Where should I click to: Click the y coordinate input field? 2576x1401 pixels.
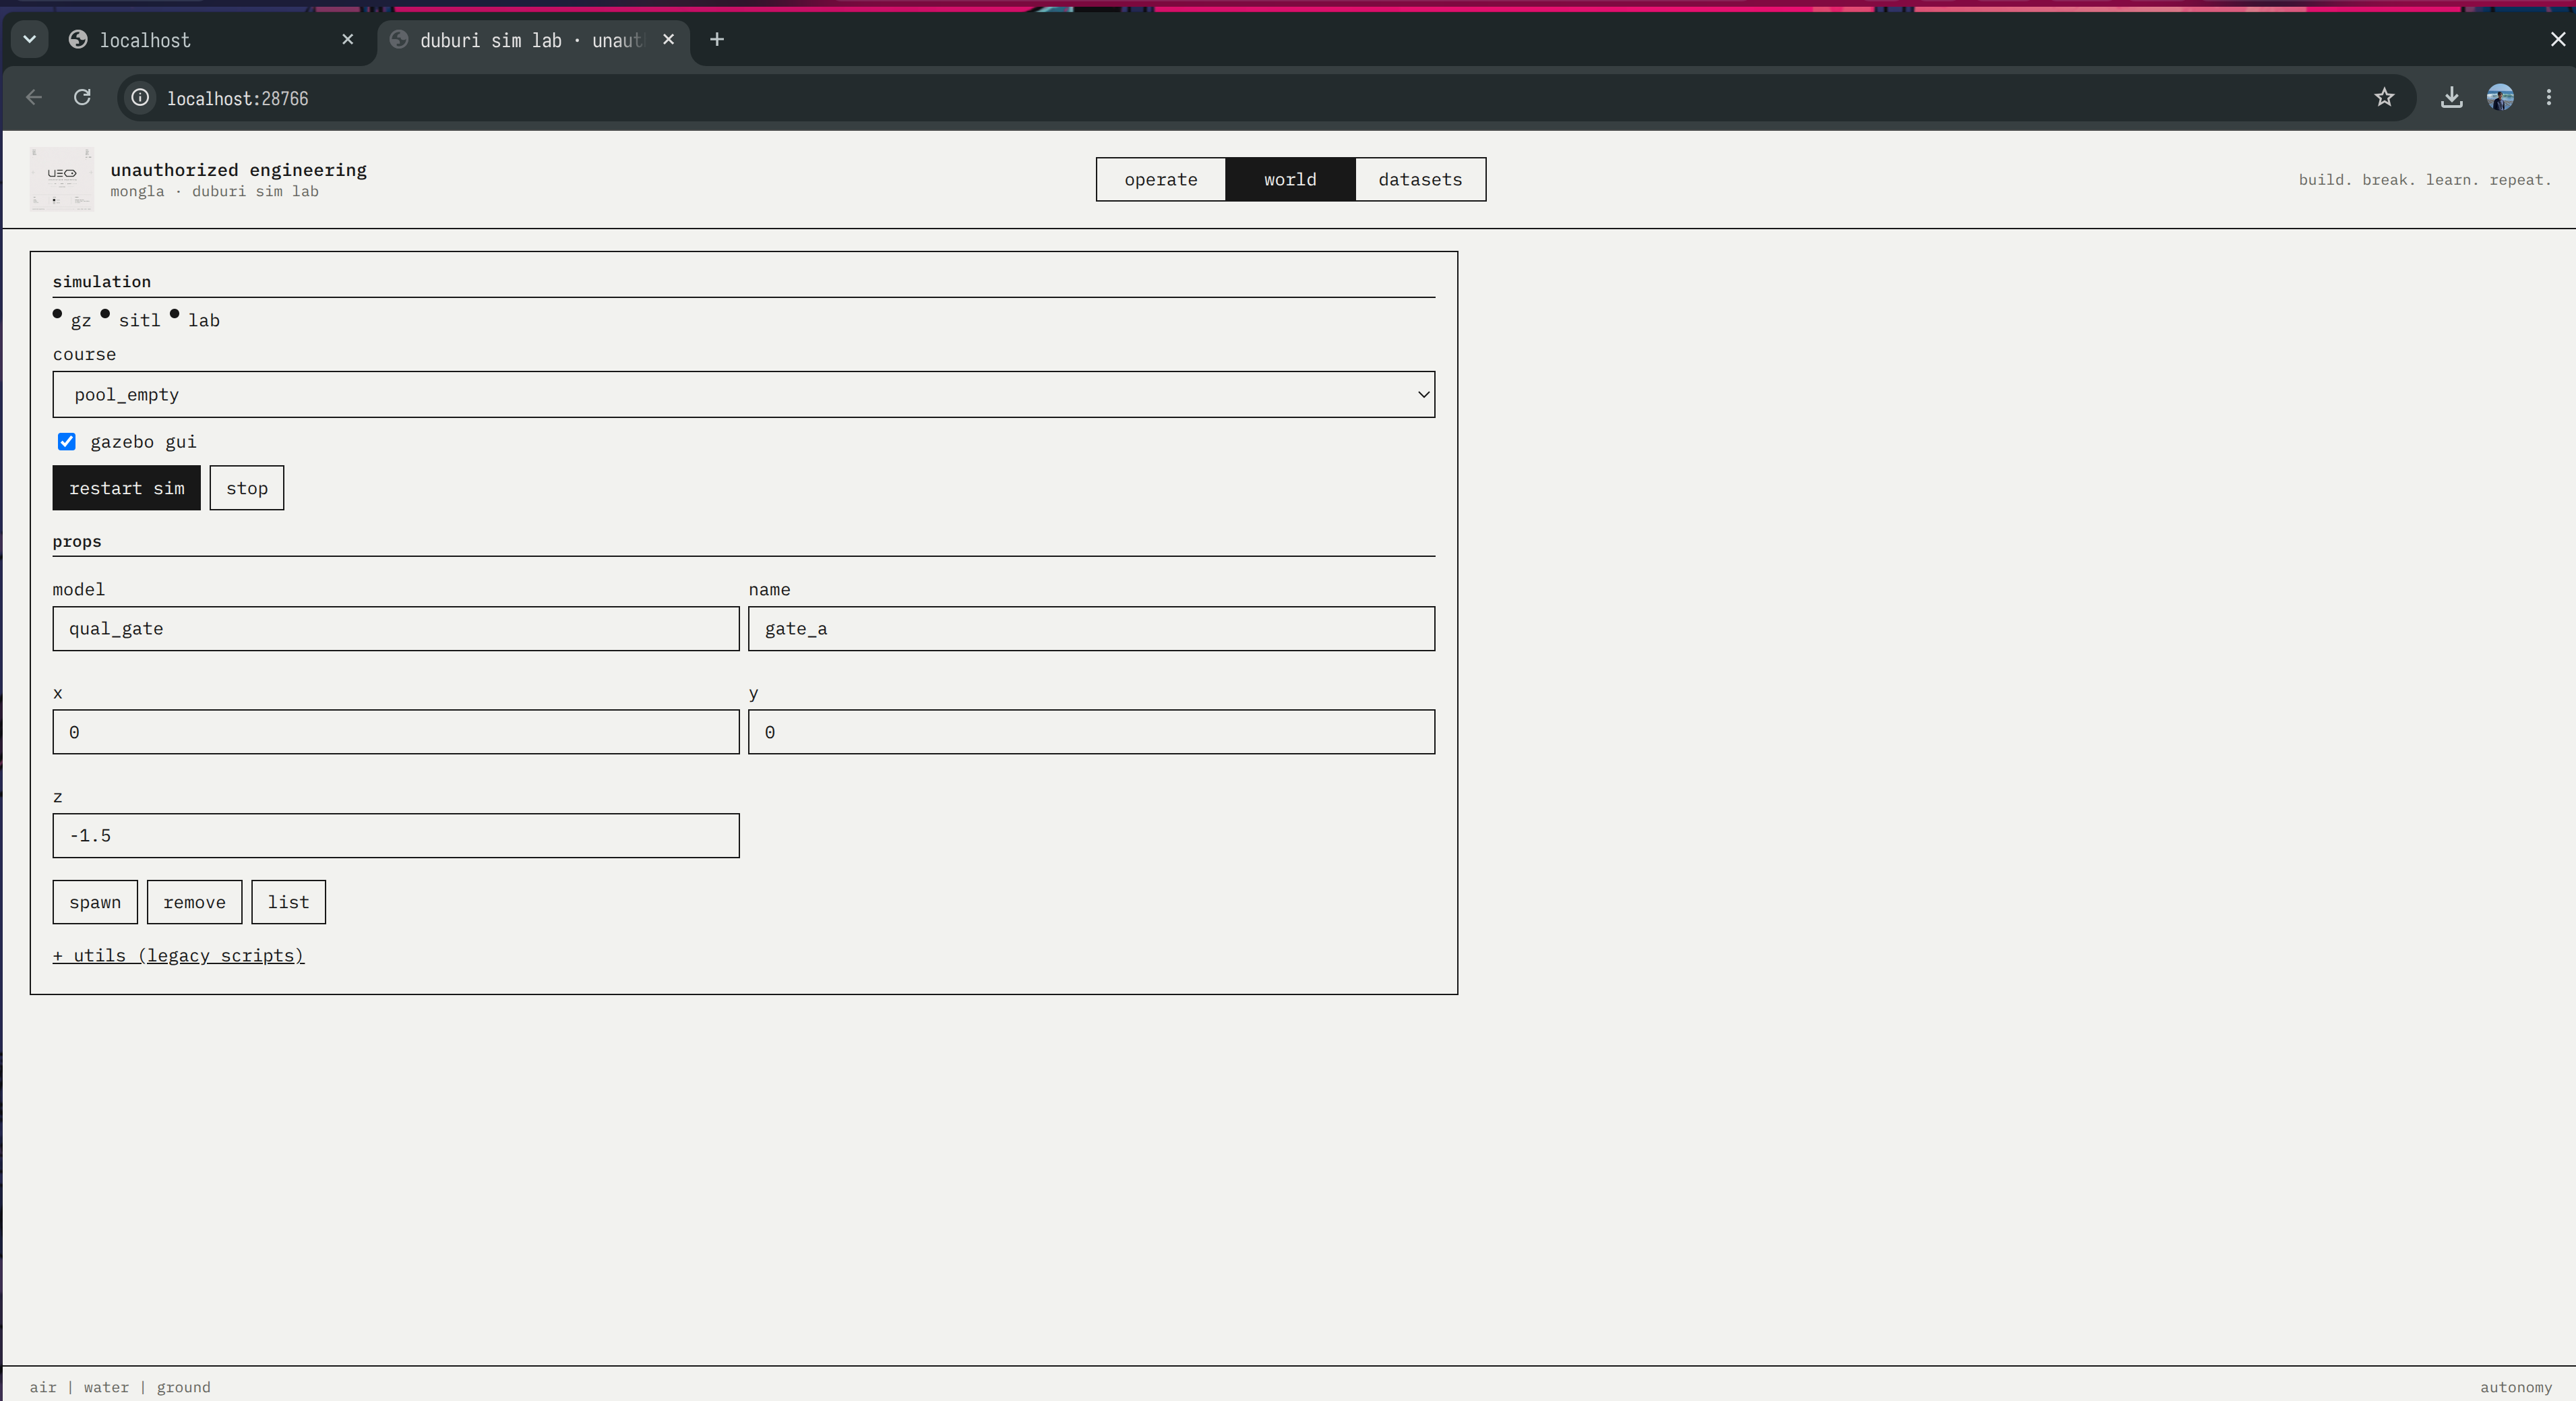pyautogui.click(x=1091, y=732)
